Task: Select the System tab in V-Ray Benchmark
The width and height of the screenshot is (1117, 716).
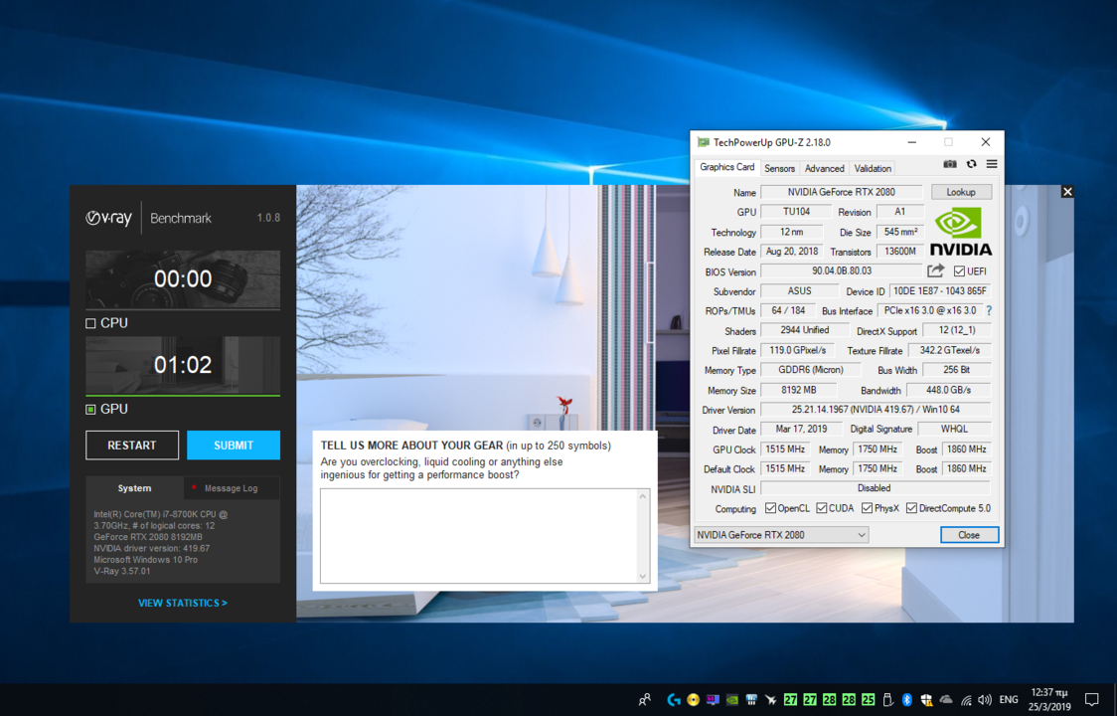Action: click(x=134, y=488)
